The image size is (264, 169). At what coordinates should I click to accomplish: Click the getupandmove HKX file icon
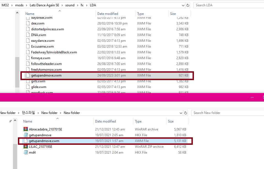pyautogui.click(x=26, y=135)
